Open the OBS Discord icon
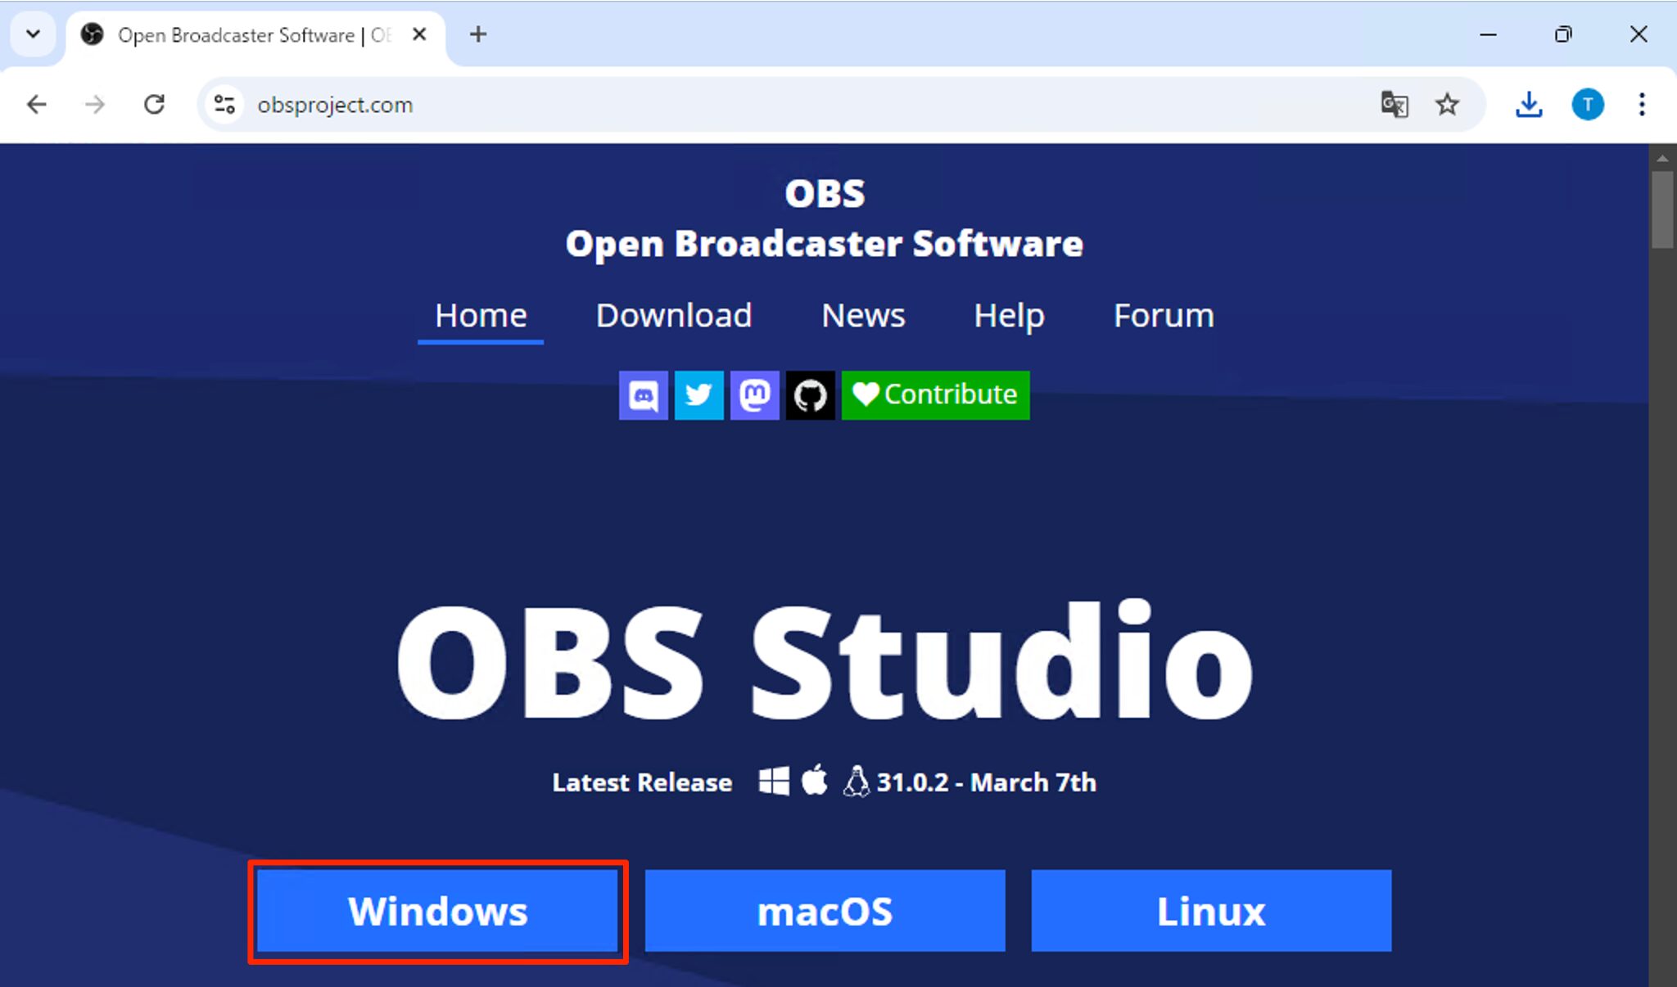 pyautogui.click(x=644, y=395)
